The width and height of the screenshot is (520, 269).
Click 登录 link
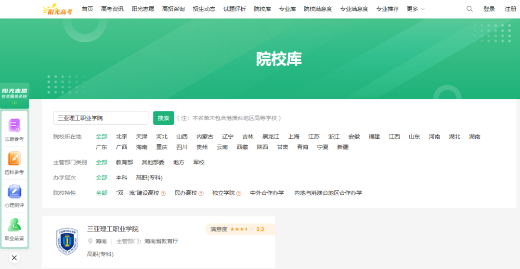pos(489,9)
